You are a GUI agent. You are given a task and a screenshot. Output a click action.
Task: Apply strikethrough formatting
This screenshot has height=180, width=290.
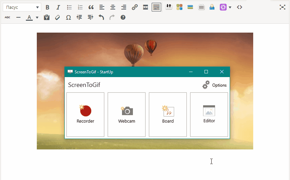tap(7, 17)
